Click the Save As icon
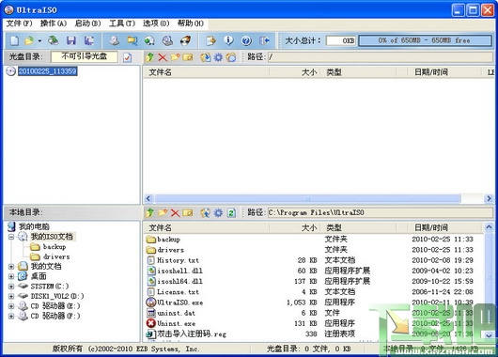Viewport: 498px width, 357px height. tap(89, 40)
